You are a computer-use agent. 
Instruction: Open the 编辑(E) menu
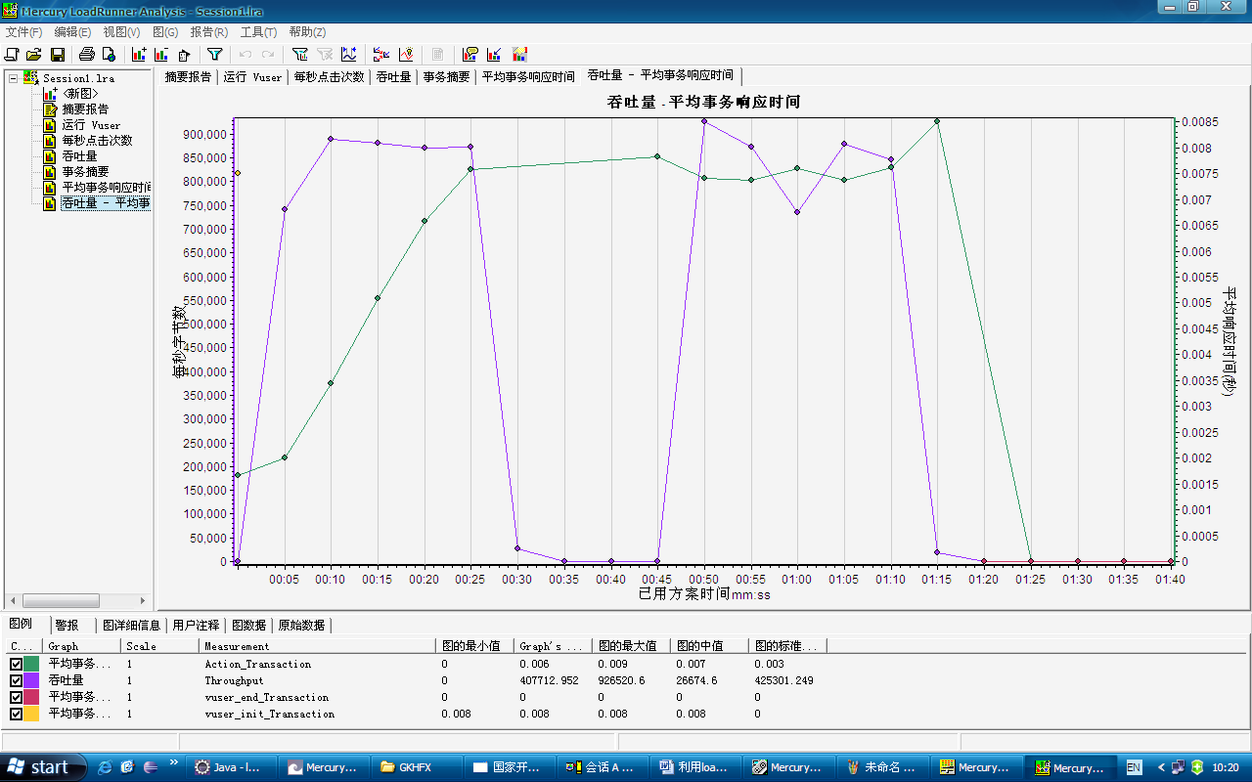click(72, 32)
